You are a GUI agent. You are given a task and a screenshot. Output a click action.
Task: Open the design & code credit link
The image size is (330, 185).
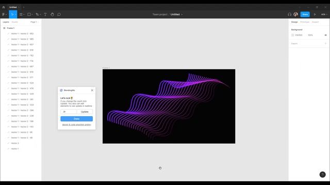pos(77,125)
